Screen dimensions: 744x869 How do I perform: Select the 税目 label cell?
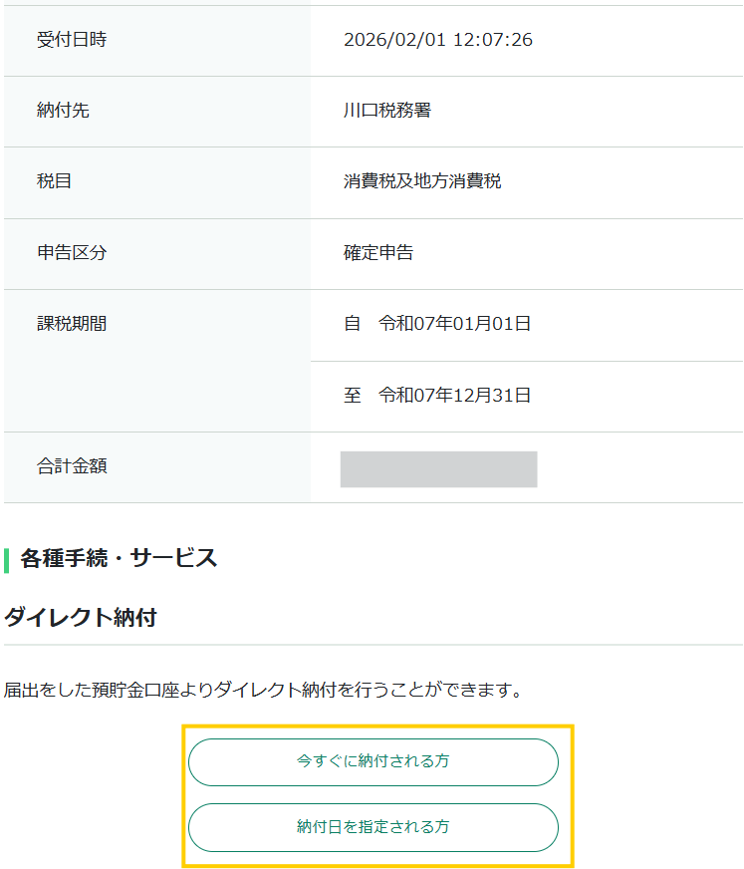[55, 181]
